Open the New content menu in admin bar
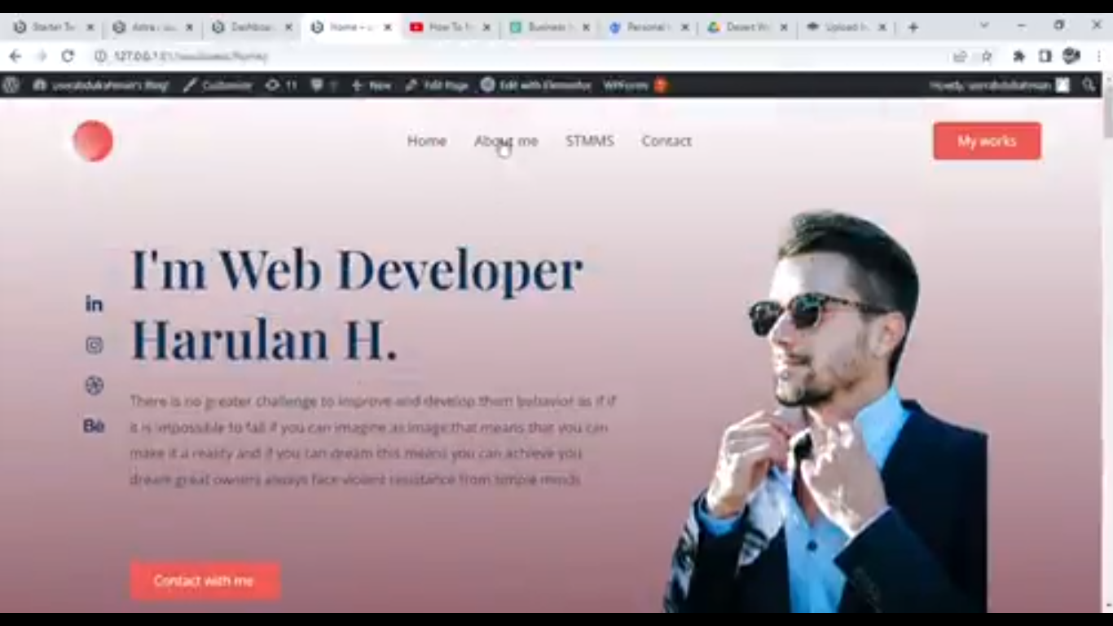This screenshot has width=1113, height=626. (x=372, y=85)
